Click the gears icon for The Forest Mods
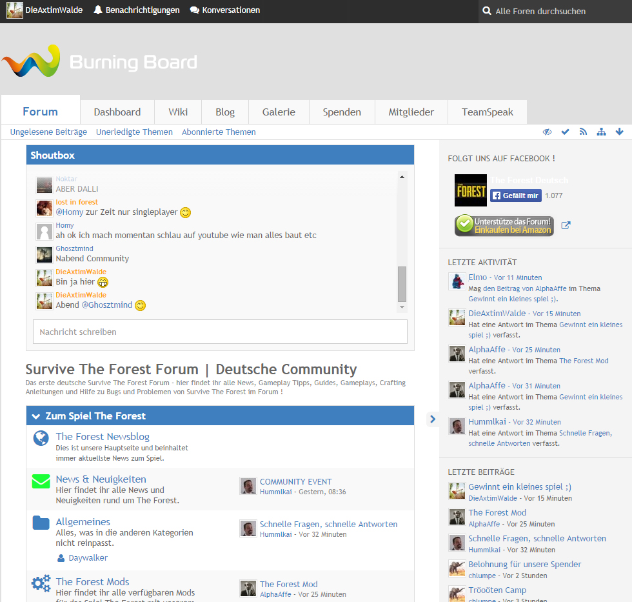Image resolution: width=632 pixels, height=602 pixels. [41, 584]
